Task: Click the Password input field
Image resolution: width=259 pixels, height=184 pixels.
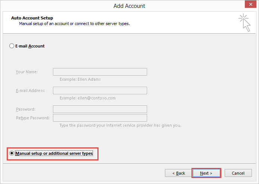Action: coord(100,109)
